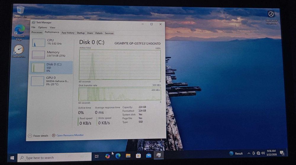Viewport: 296px width, 165px height.
Task: Click the Task Manager title bar icon
Action: point(34,22)
